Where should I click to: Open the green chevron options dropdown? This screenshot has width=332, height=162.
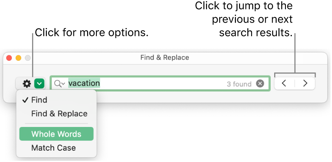pyautogui.click(x=39, y=83)
